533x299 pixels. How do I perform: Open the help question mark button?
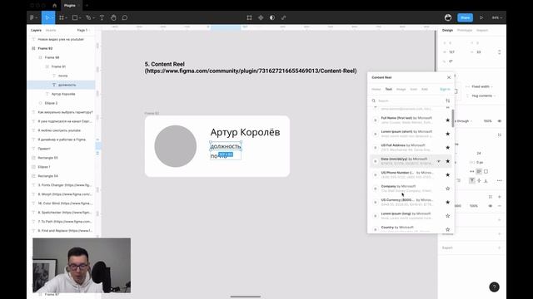tap(494, 287)
